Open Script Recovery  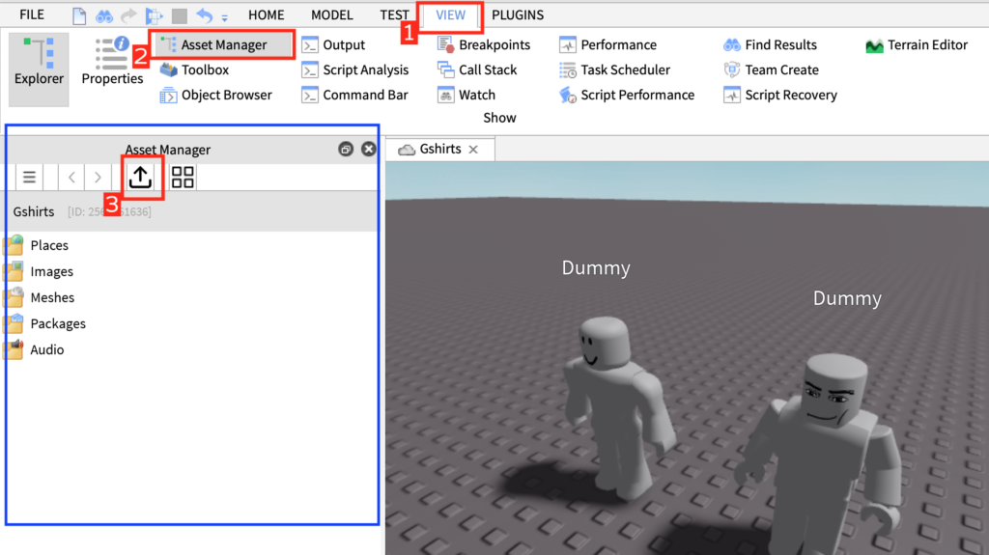[780, 96]
